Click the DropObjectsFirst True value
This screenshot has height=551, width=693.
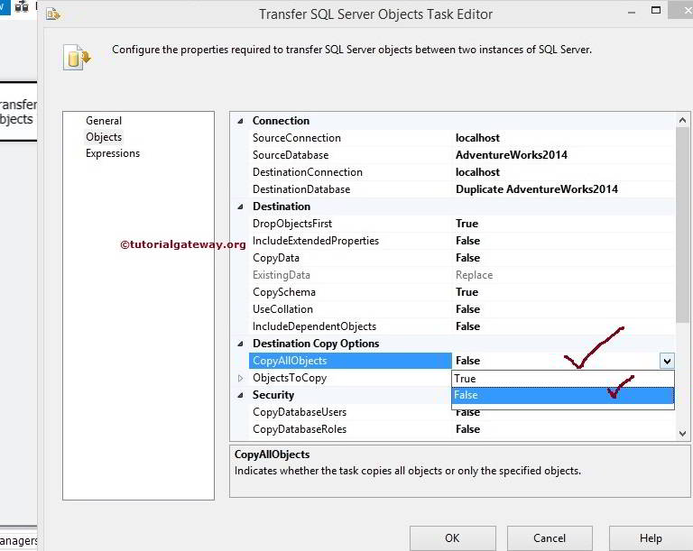point(467,224)
